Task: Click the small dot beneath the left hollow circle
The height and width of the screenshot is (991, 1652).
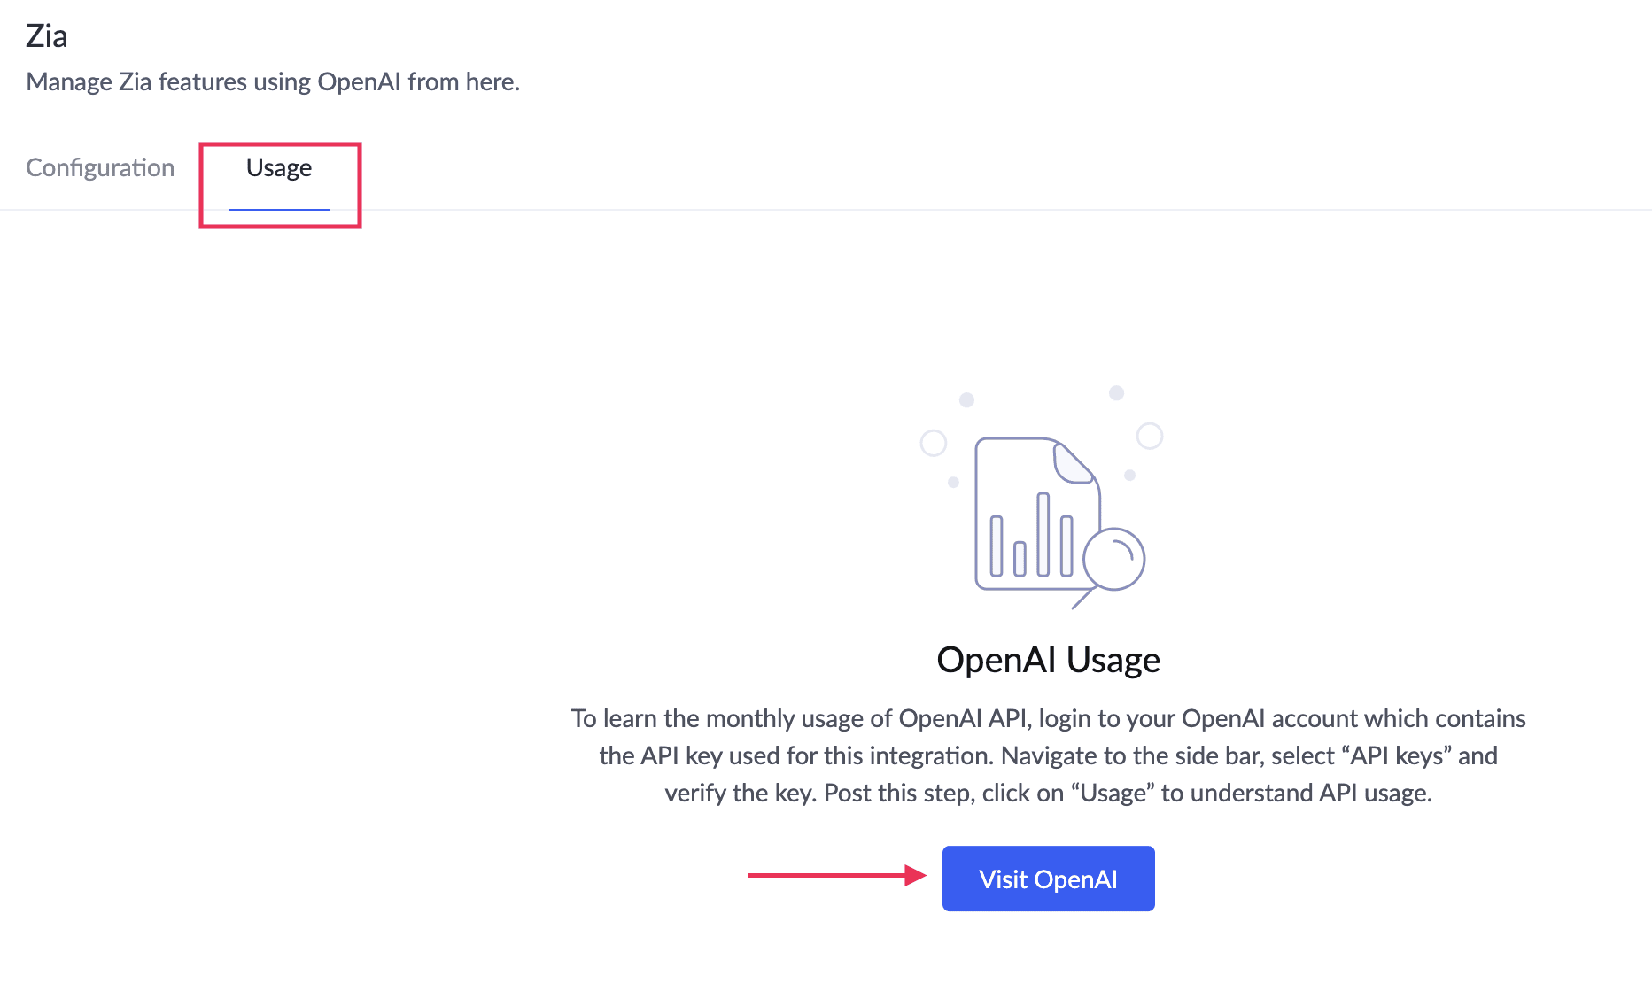Action: 953,483
